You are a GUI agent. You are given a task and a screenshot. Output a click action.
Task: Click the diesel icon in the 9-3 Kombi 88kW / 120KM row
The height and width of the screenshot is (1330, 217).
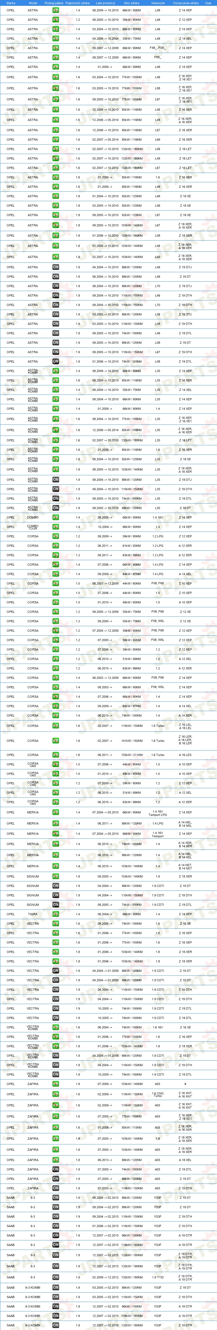point(56,1288)
